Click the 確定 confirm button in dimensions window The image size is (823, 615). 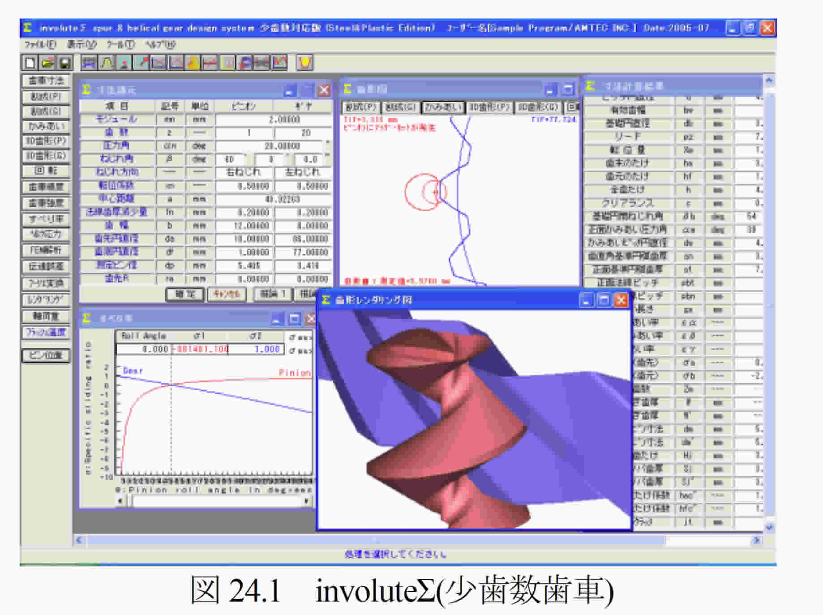pos(185,295)
